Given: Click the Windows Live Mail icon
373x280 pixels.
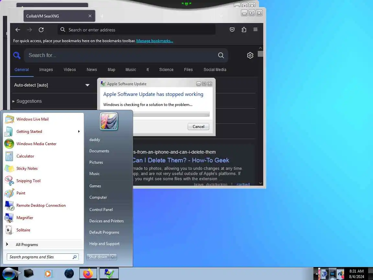Looking at the screenshot, I should (x=9, y=119).
